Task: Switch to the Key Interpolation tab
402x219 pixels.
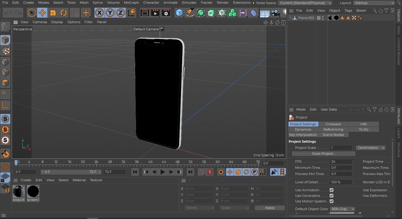Action: pos(303,135)
